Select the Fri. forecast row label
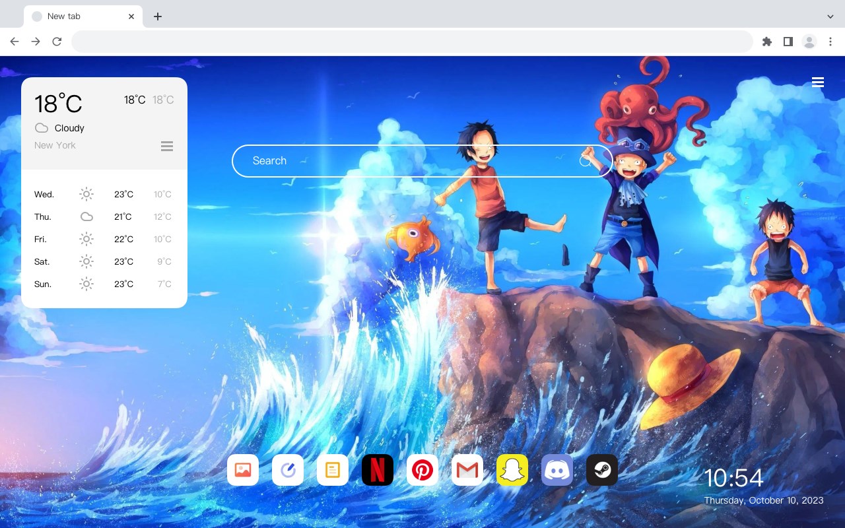 pos(40,240)
